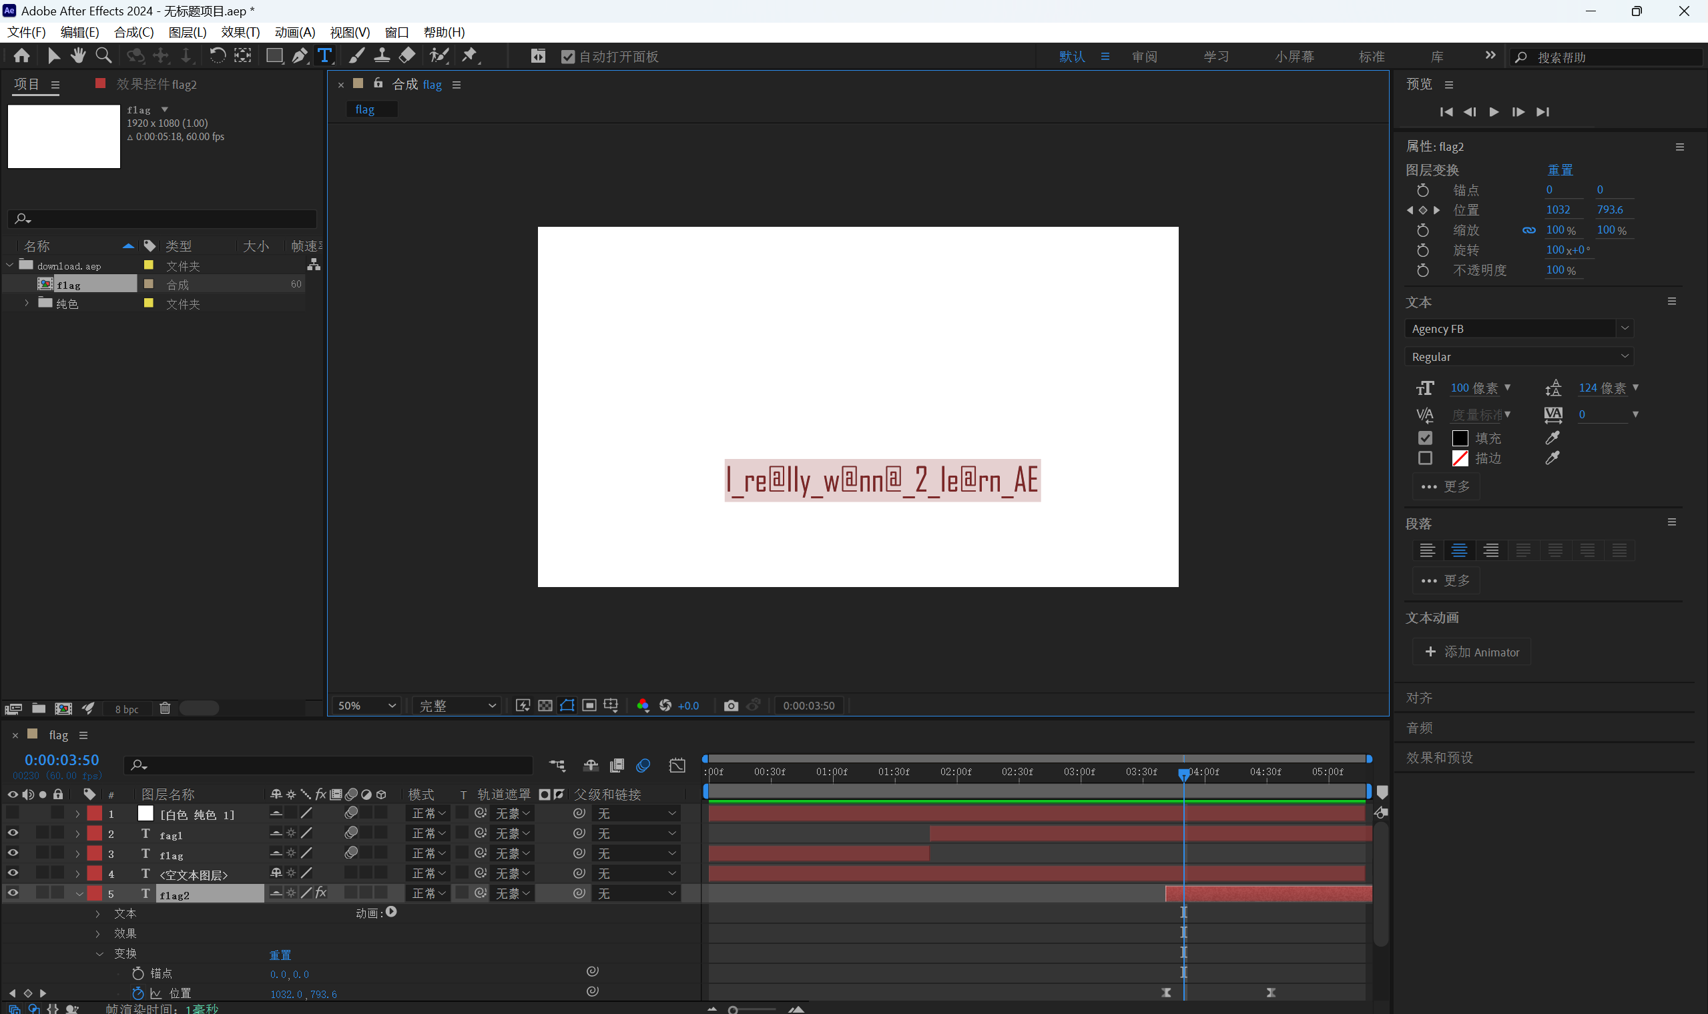The width and height of the screenshot is (1708, 1014).
Task: Take a snapshot with camera icon
Action: click(x=731, y=705)
